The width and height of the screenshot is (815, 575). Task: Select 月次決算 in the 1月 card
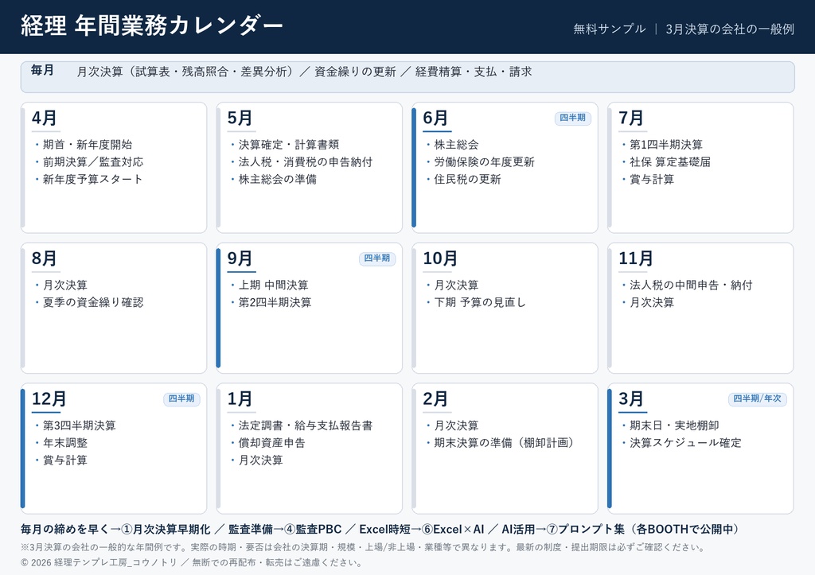[x=261, y=460]
